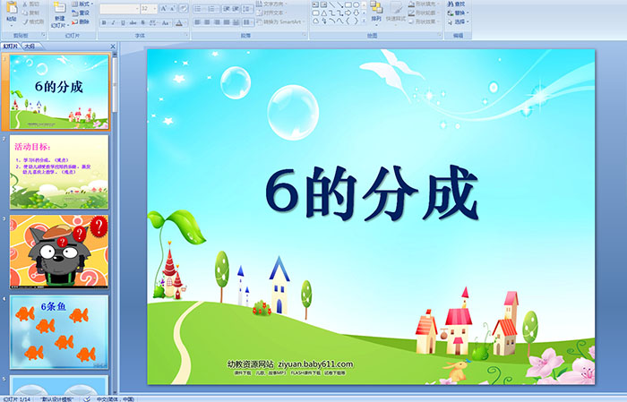Toggle Justify paragraph alignment

pyautogui.click(x=227, y=22)
